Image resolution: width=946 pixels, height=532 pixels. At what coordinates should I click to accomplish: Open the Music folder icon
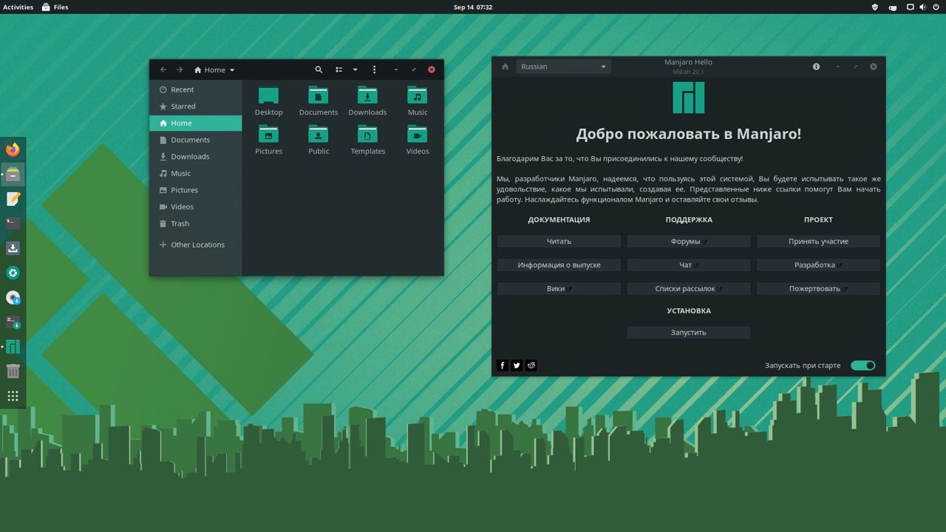coord(418,101)
